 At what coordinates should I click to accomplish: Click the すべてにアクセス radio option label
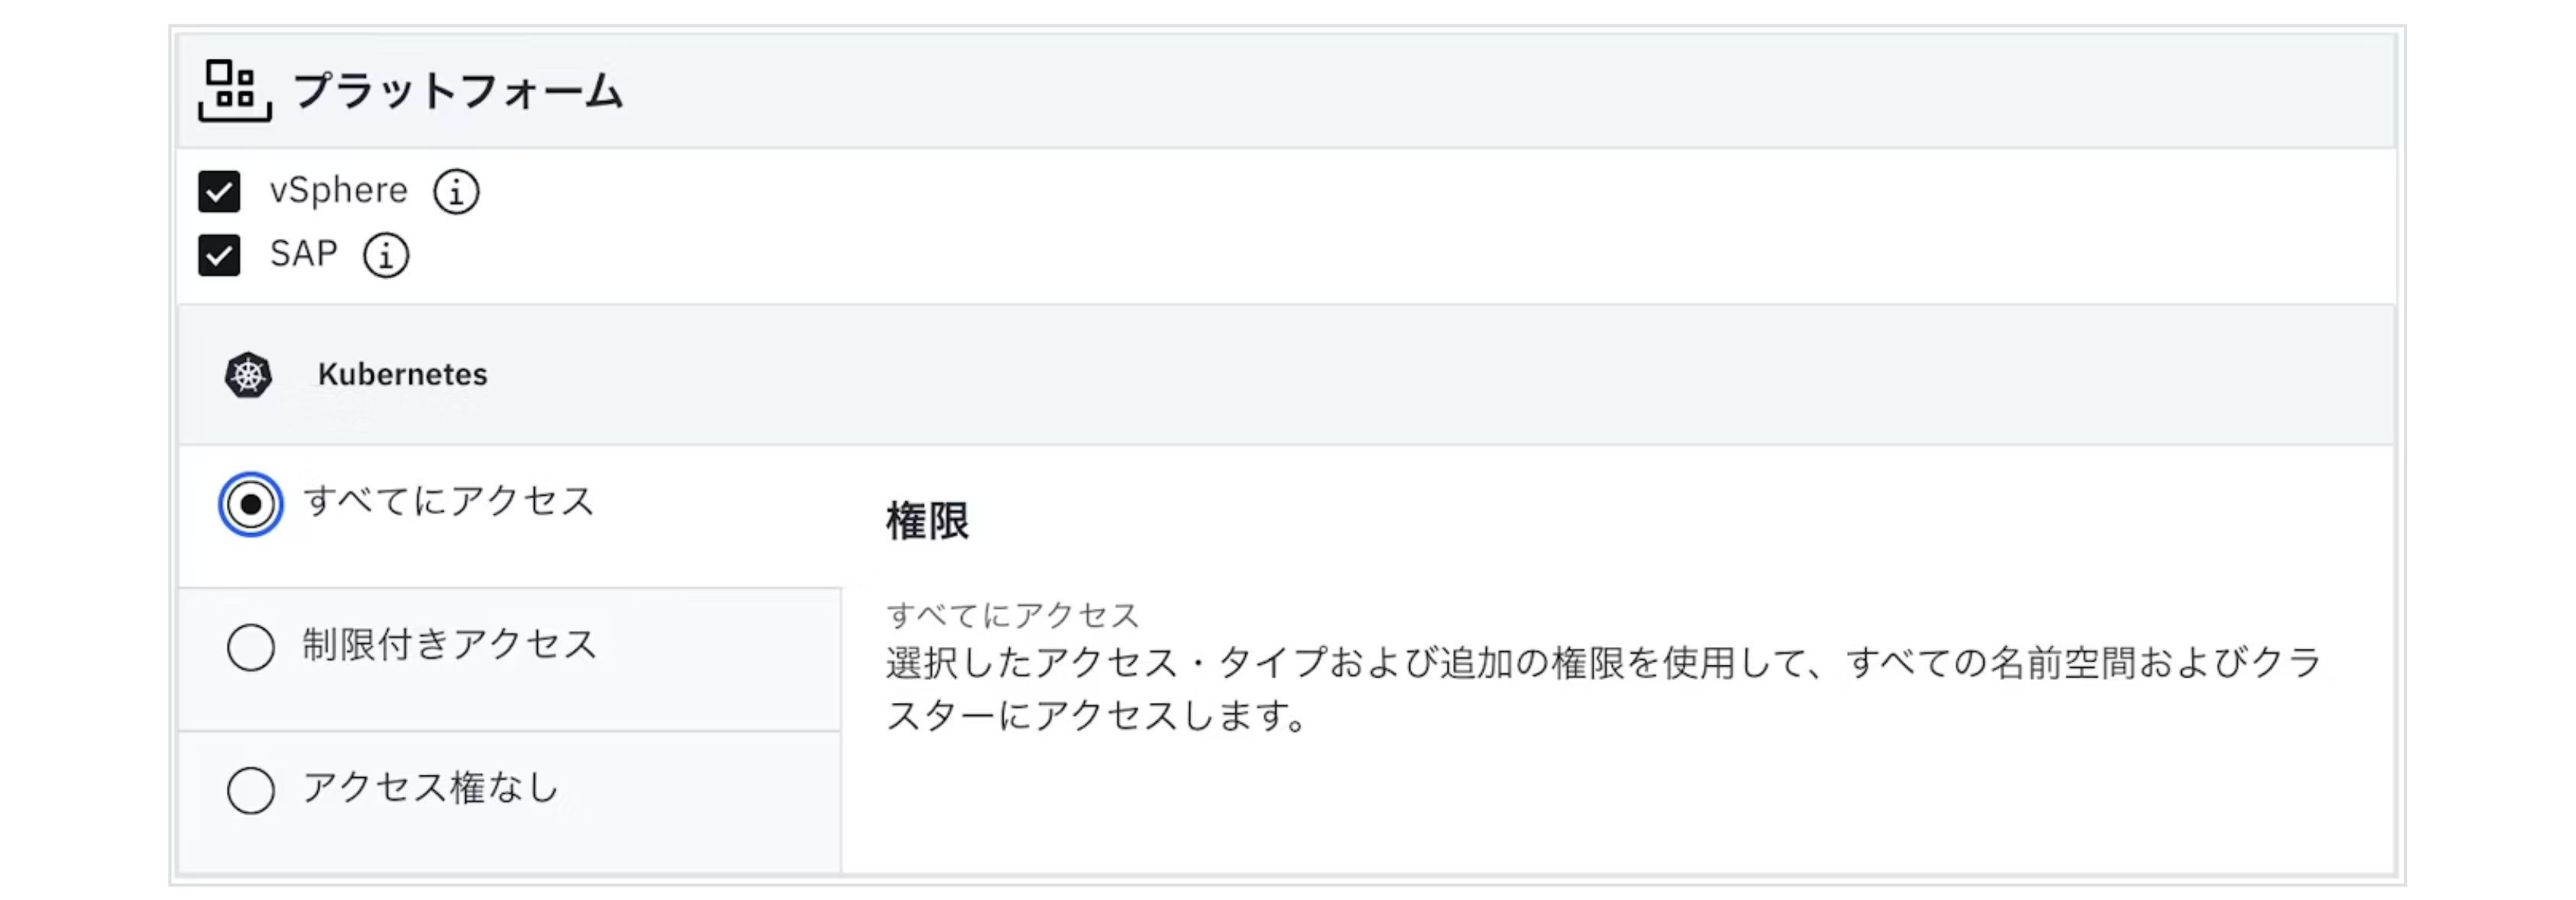(x=448, y=501)
